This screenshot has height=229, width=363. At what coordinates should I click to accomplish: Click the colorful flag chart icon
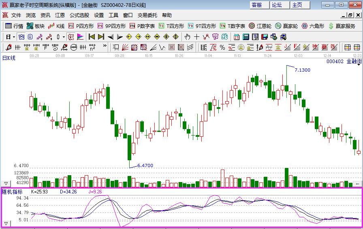(x=80, y=37)
